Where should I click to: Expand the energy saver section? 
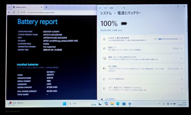181,69
